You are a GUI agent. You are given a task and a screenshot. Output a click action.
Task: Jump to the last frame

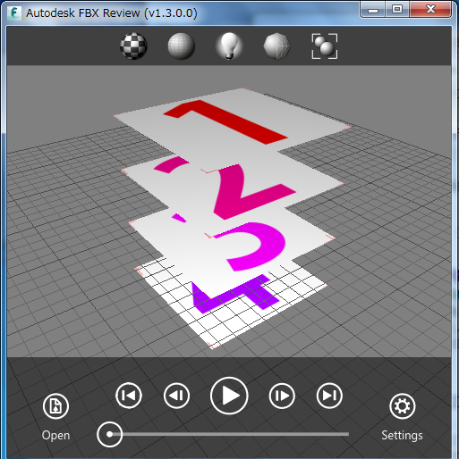click(x=329, y=396)
